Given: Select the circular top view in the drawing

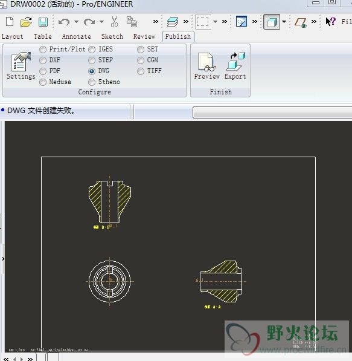Looking at the screenshot, I should coord(110,281).
